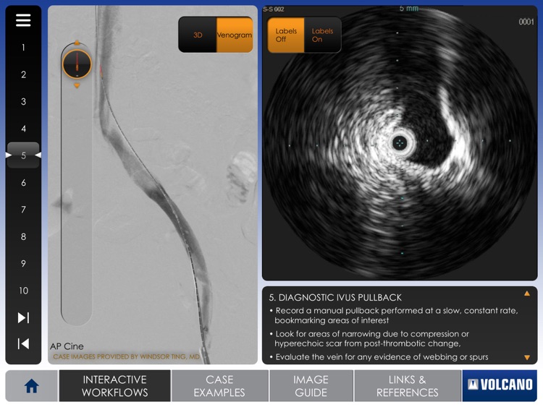543x407 pixels.
Task: Go to workflow step 3
Action: 23,101
